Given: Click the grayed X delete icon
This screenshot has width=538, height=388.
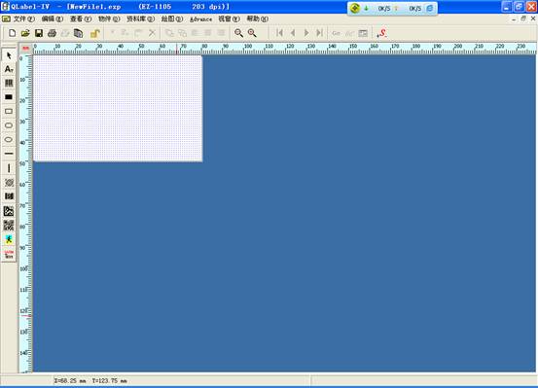Looking at the screenshot, I should 152,33.
